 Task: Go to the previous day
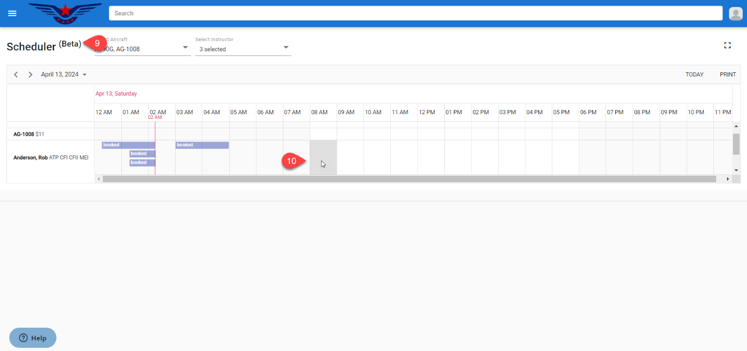click(16, 75)
